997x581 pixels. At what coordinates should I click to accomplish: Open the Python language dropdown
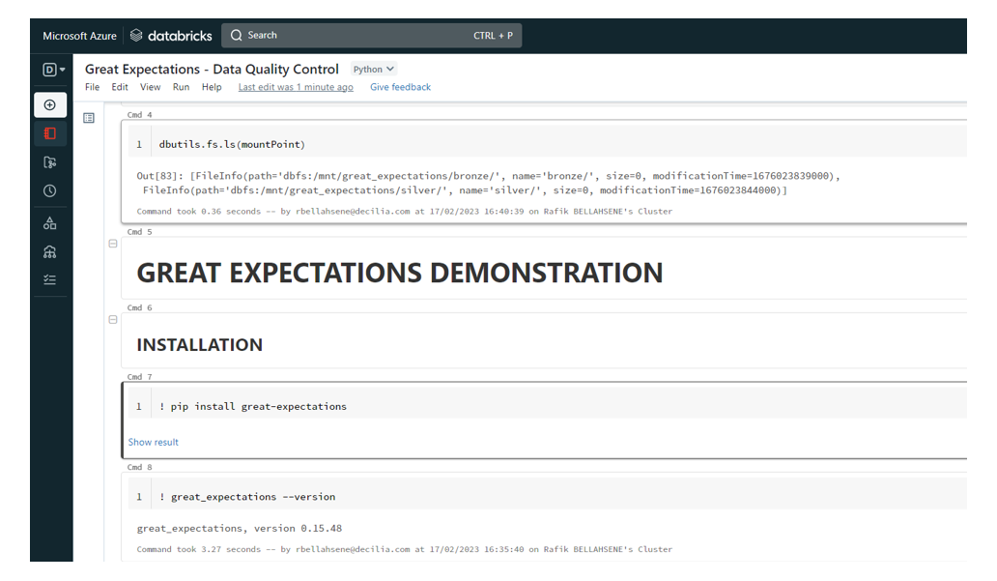pos(374,70)
